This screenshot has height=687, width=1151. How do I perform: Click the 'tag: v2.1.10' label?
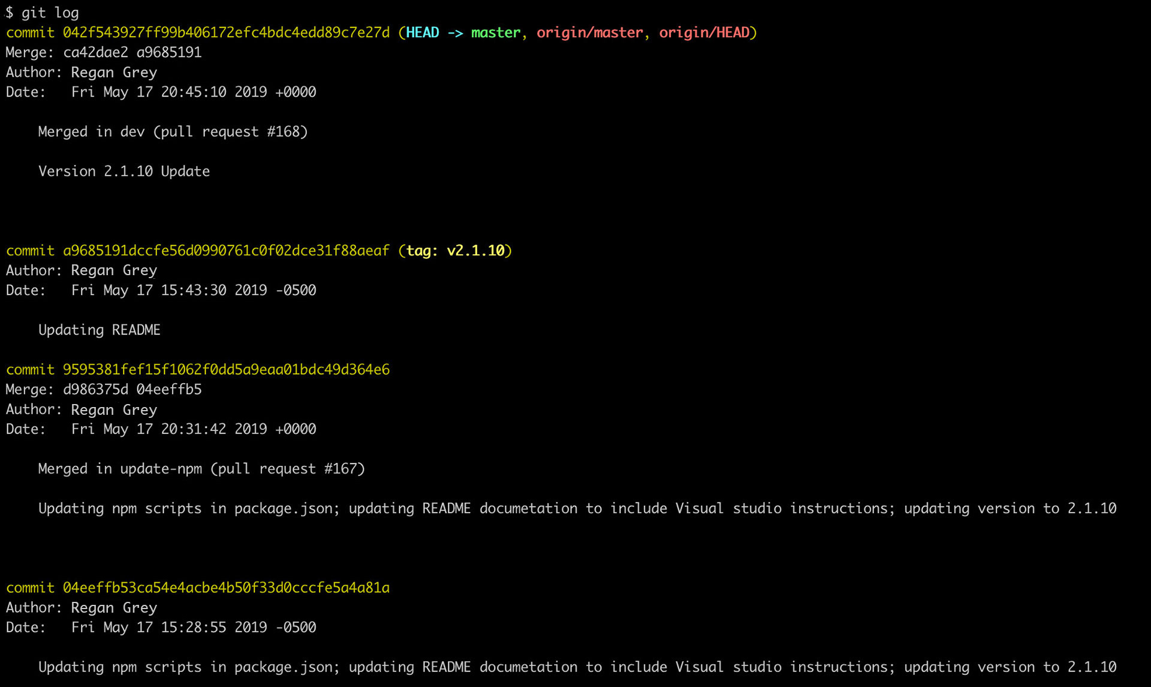pyautogui.click(x=456, y=251)
